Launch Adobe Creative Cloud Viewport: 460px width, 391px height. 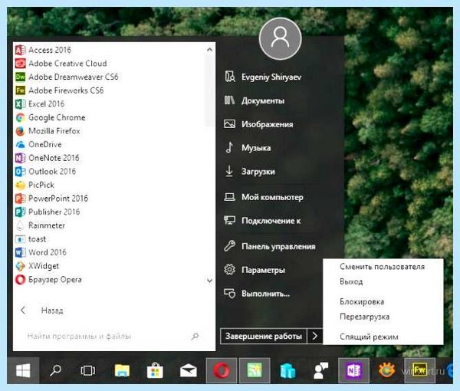click(61, 64)
